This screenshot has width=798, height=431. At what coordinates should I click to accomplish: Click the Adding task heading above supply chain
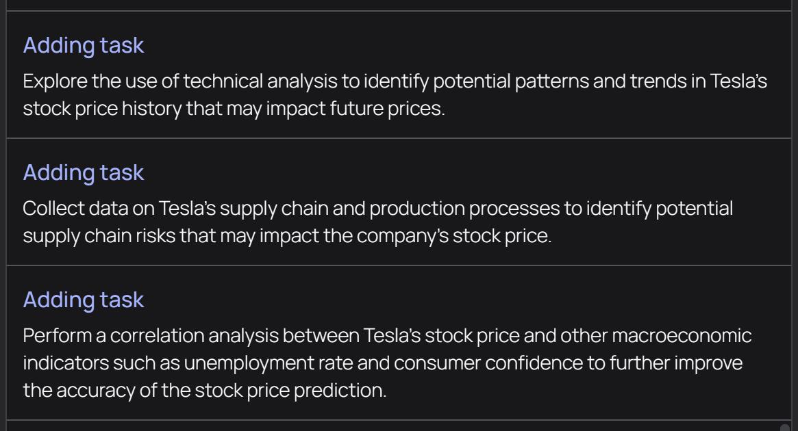84,172
